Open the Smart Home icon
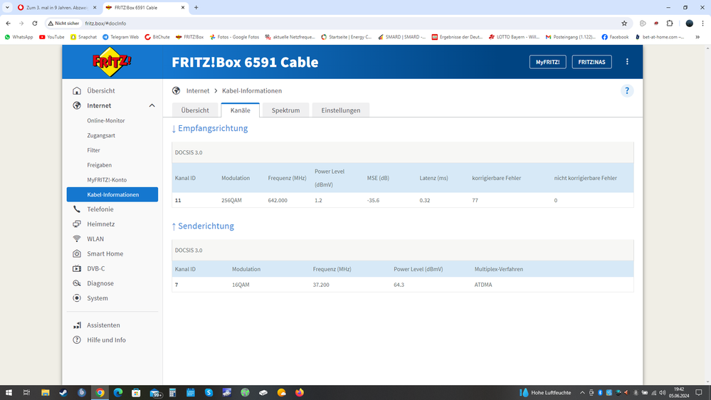Viewport: 711px width, 400px height. tap(77, 253)
